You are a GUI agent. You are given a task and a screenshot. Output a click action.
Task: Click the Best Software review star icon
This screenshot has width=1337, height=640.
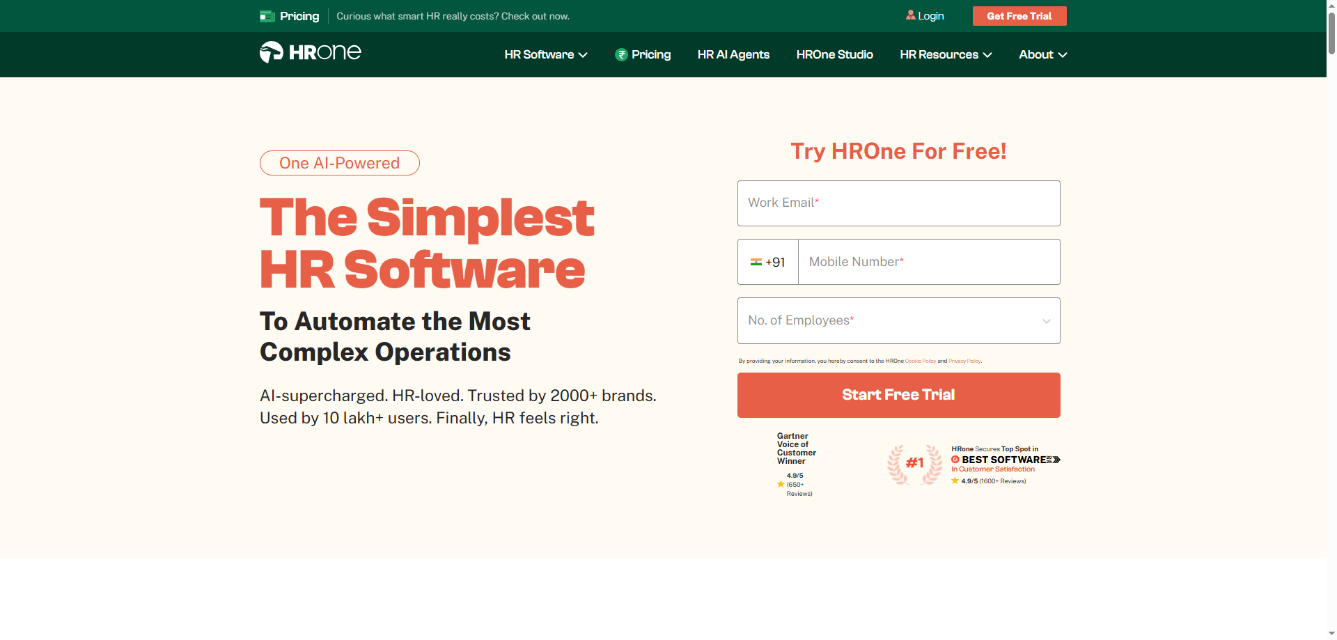[955, 481]
